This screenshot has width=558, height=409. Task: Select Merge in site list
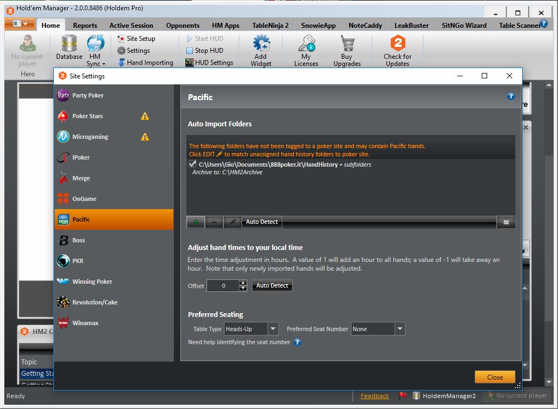114,178
